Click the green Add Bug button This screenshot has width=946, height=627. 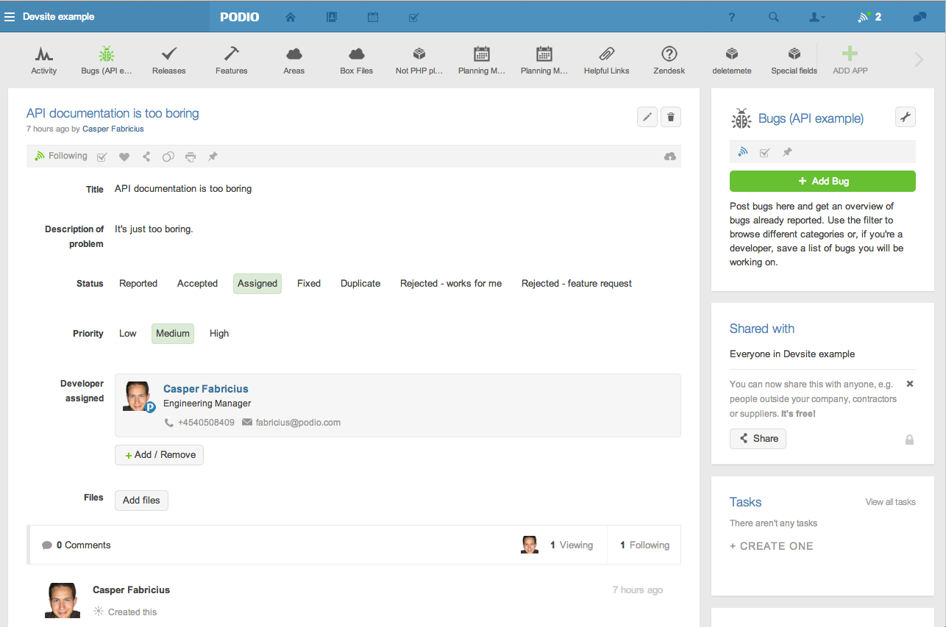(x=822, y=181)
